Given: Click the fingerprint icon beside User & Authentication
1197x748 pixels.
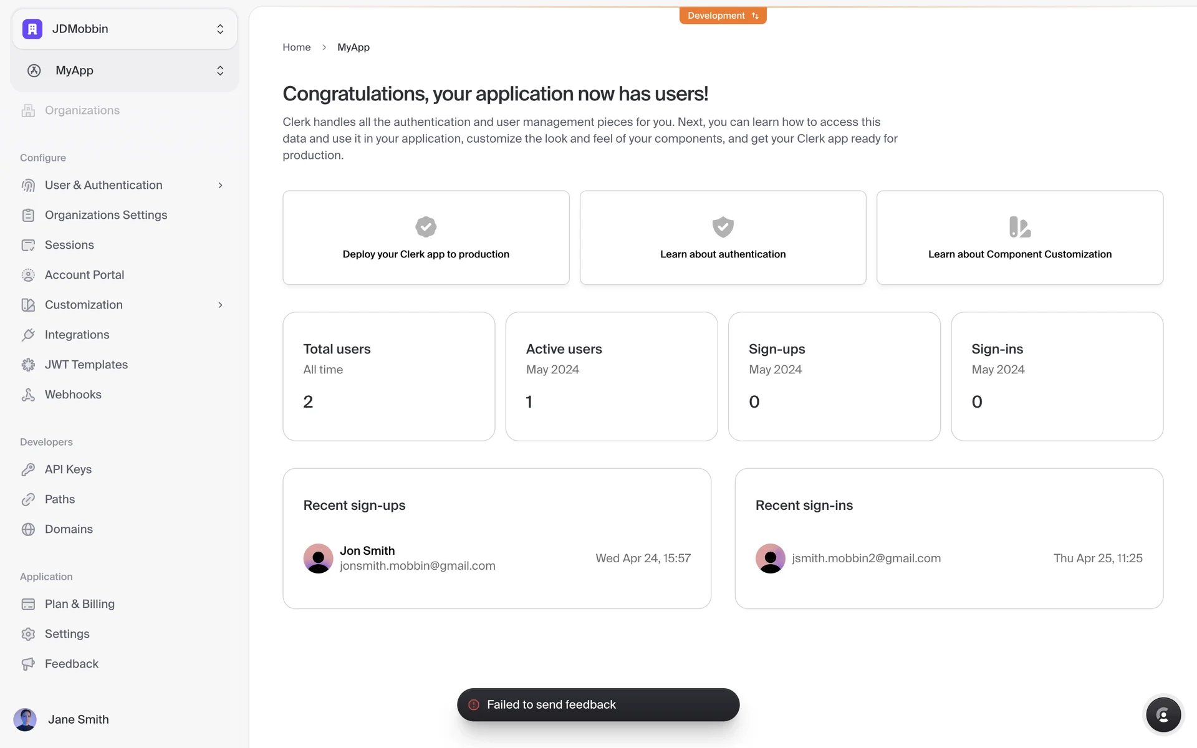Looking at the screenshot, I should (28, 185).
